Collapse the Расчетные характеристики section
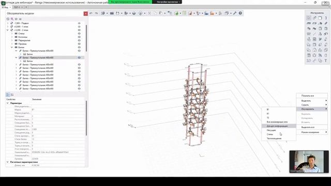 8,162
